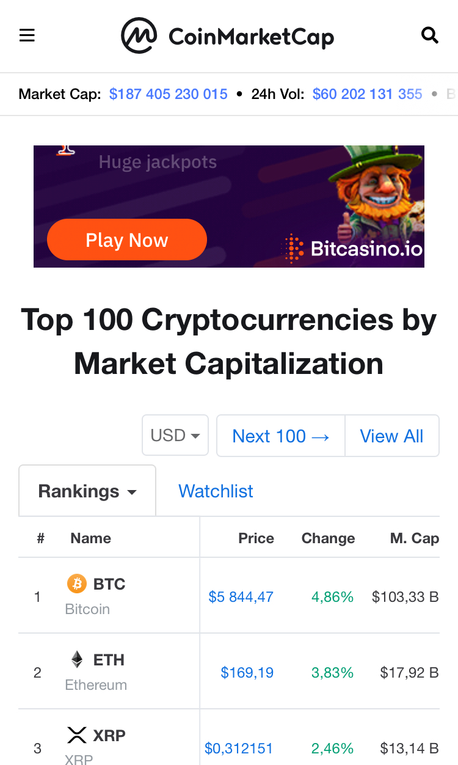
Task: Expand the Rankings dropdown tab
Action: [x=87, y=491]
